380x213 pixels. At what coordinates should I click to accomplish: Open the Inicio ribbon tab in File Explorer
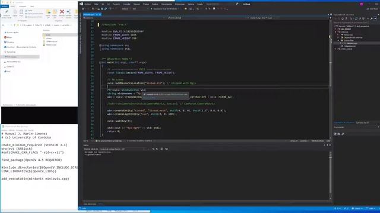pyautogui.click(x=13, y=7)
